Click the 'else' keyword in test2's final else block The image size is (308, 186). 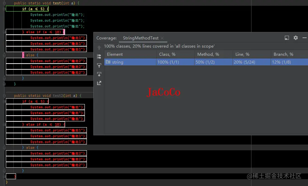pyautogui.click(x=30, y=148)
